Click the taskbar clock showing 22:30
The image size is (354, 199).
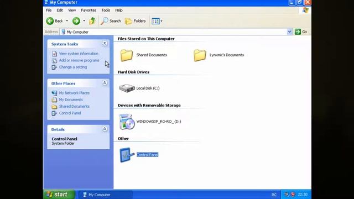(x=303, y=195)
